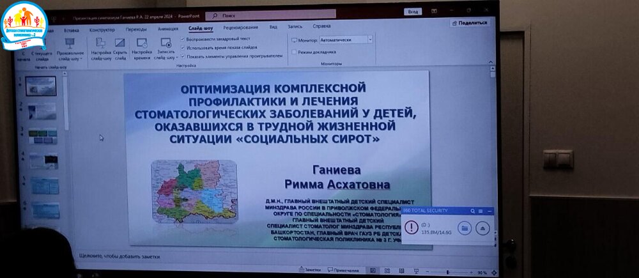This screenshot has height=278, width=639.
Task: Open the custom slideshow (Произвольное слайд-шоу) menu
Action: [x=70, y=49]
